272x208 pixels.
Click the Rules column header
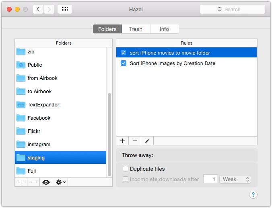coord(187,43)
